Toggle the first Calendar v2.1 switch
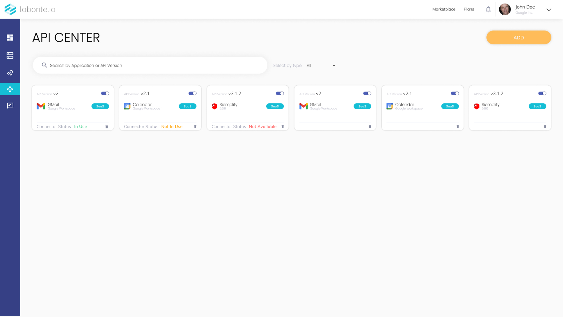The image size is (563, 317). point(193,94)
